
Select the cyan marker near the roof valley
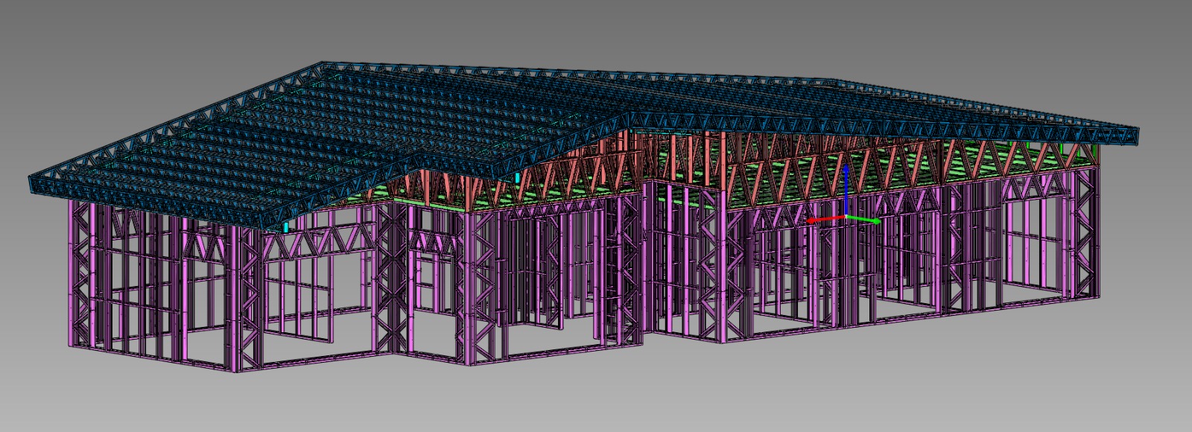click(517, 177)
